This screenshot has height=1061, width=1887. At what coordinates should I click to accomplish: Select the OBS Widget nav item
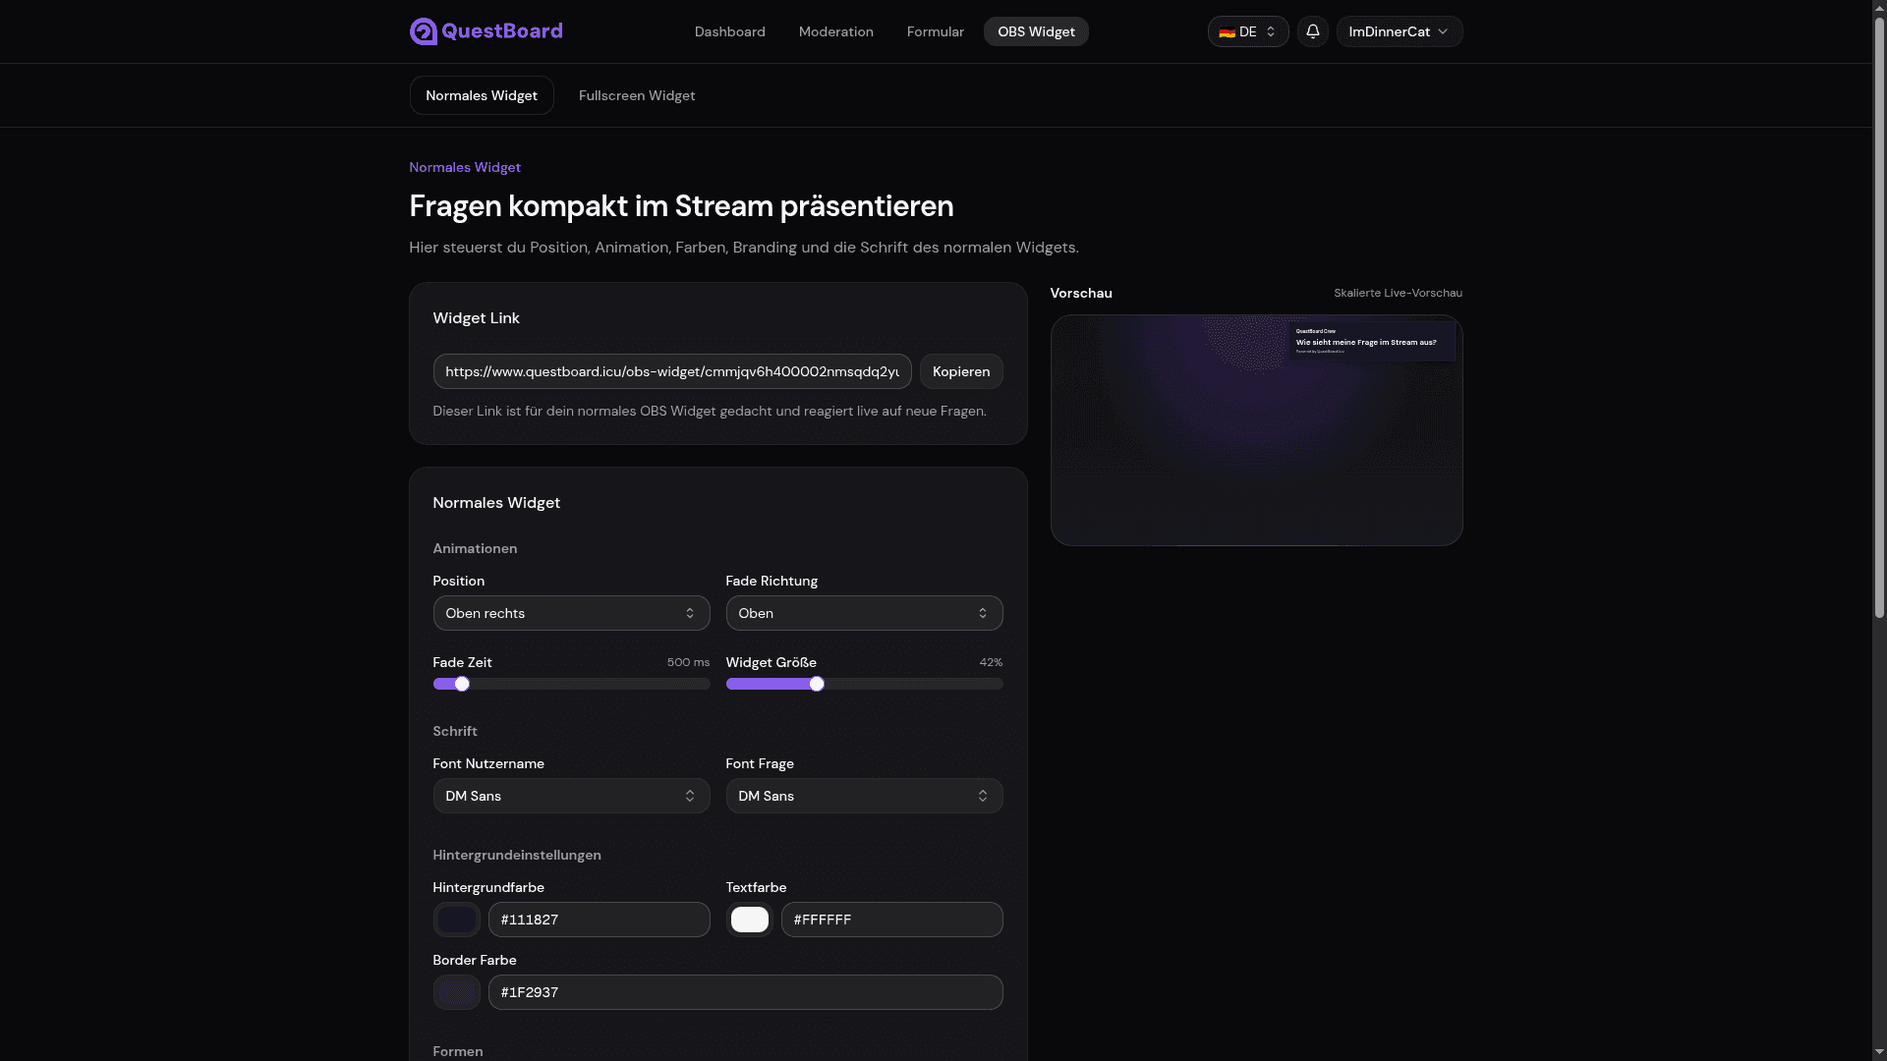1036,31
